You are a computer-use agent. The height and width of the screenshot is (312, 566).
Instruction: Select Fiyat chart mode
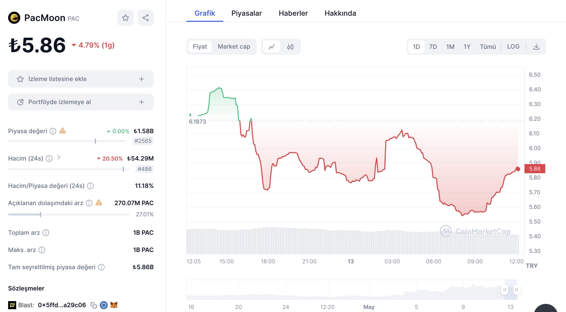tap(200, 47)
